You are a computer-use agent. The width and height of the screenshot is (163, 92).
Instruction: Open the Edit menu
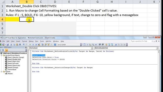pyautogui.click(x=8, y=41)
